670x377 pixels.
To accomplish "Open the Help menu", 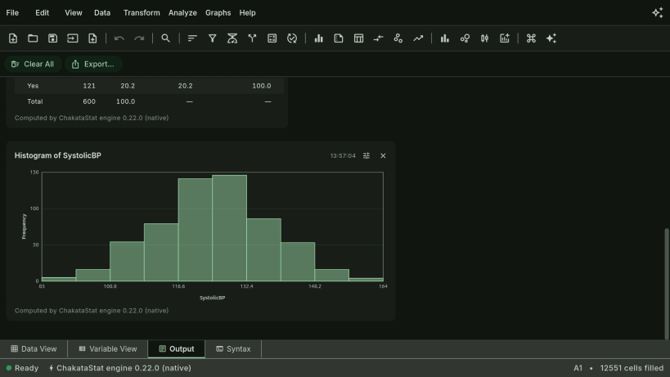I will 247,13.
